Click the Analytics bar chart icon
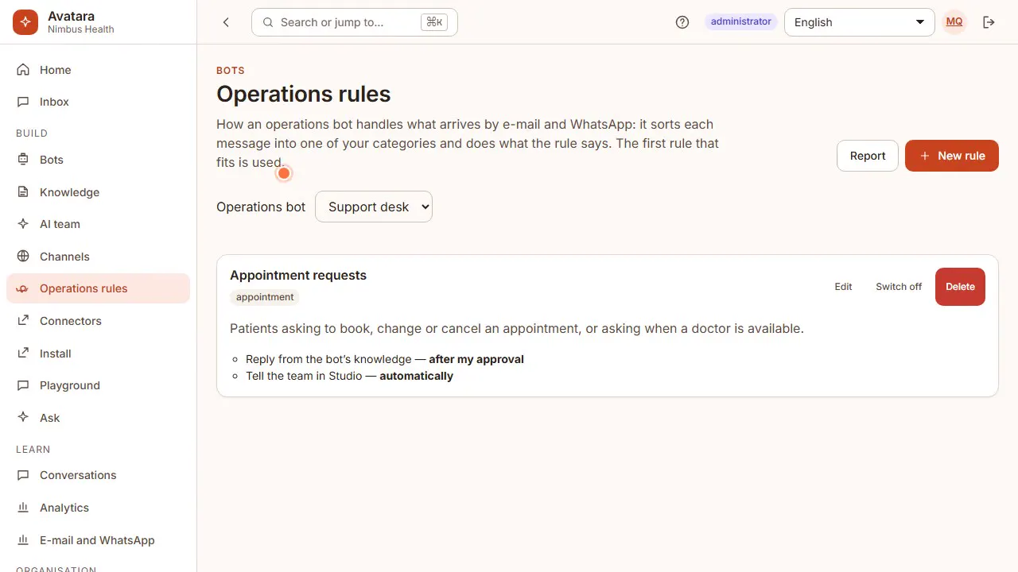1018x572 pixels. point(23,508)
